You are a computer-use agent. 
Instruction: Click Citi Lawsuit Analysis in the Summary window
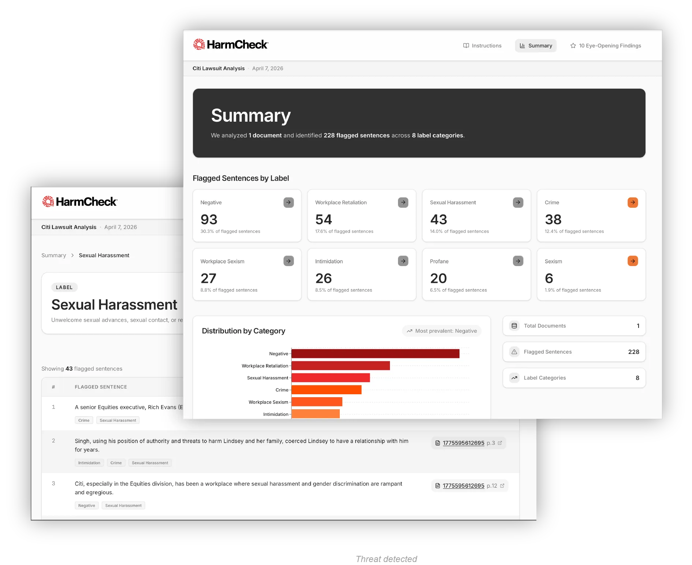pyautogui.click(x=219, y=69)
